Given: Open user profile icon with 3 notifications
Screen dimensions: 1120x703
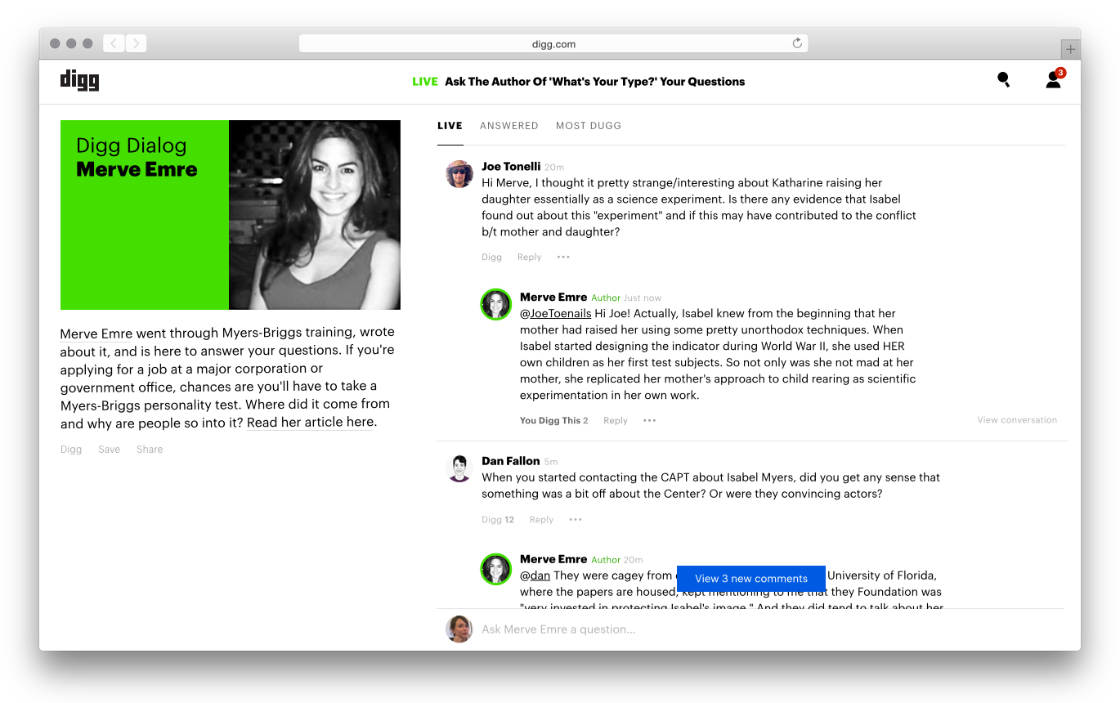Looking at the screenshot, I should point(1055,79).
